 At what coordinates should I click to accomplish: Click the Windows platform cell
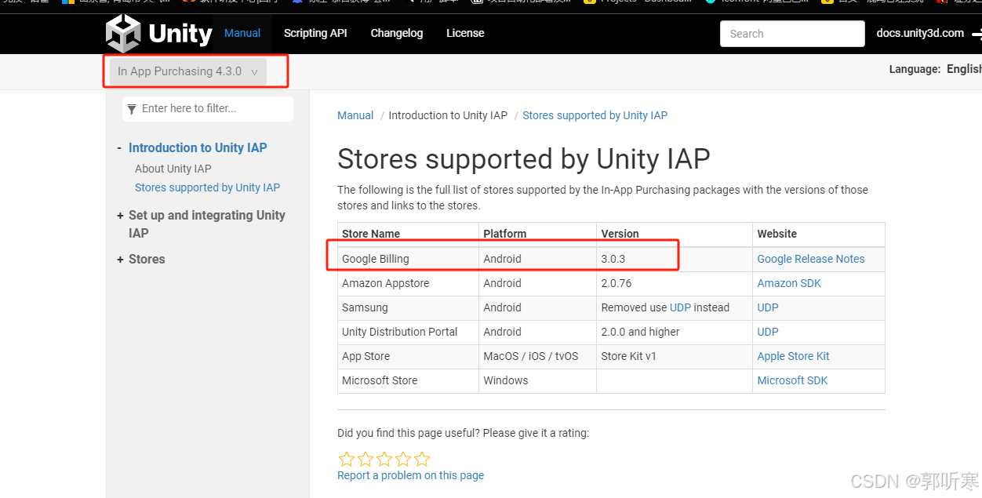pos(537,380)
